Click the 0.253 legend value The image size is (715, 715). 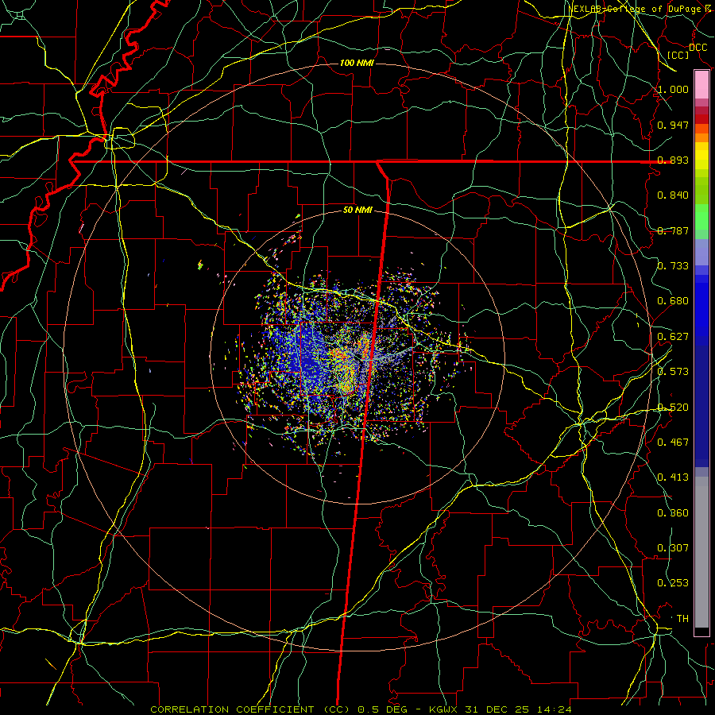[673, 583]
